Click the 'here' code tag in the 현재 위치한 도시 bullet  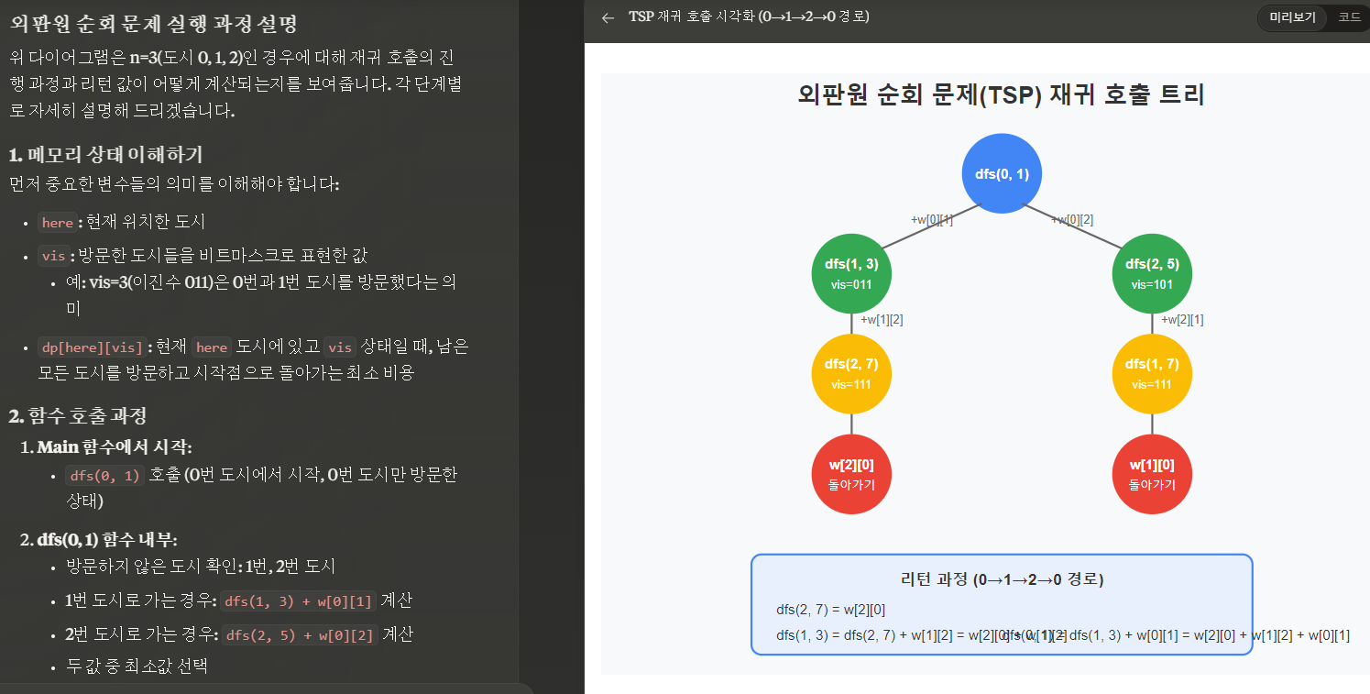[58, 223]
